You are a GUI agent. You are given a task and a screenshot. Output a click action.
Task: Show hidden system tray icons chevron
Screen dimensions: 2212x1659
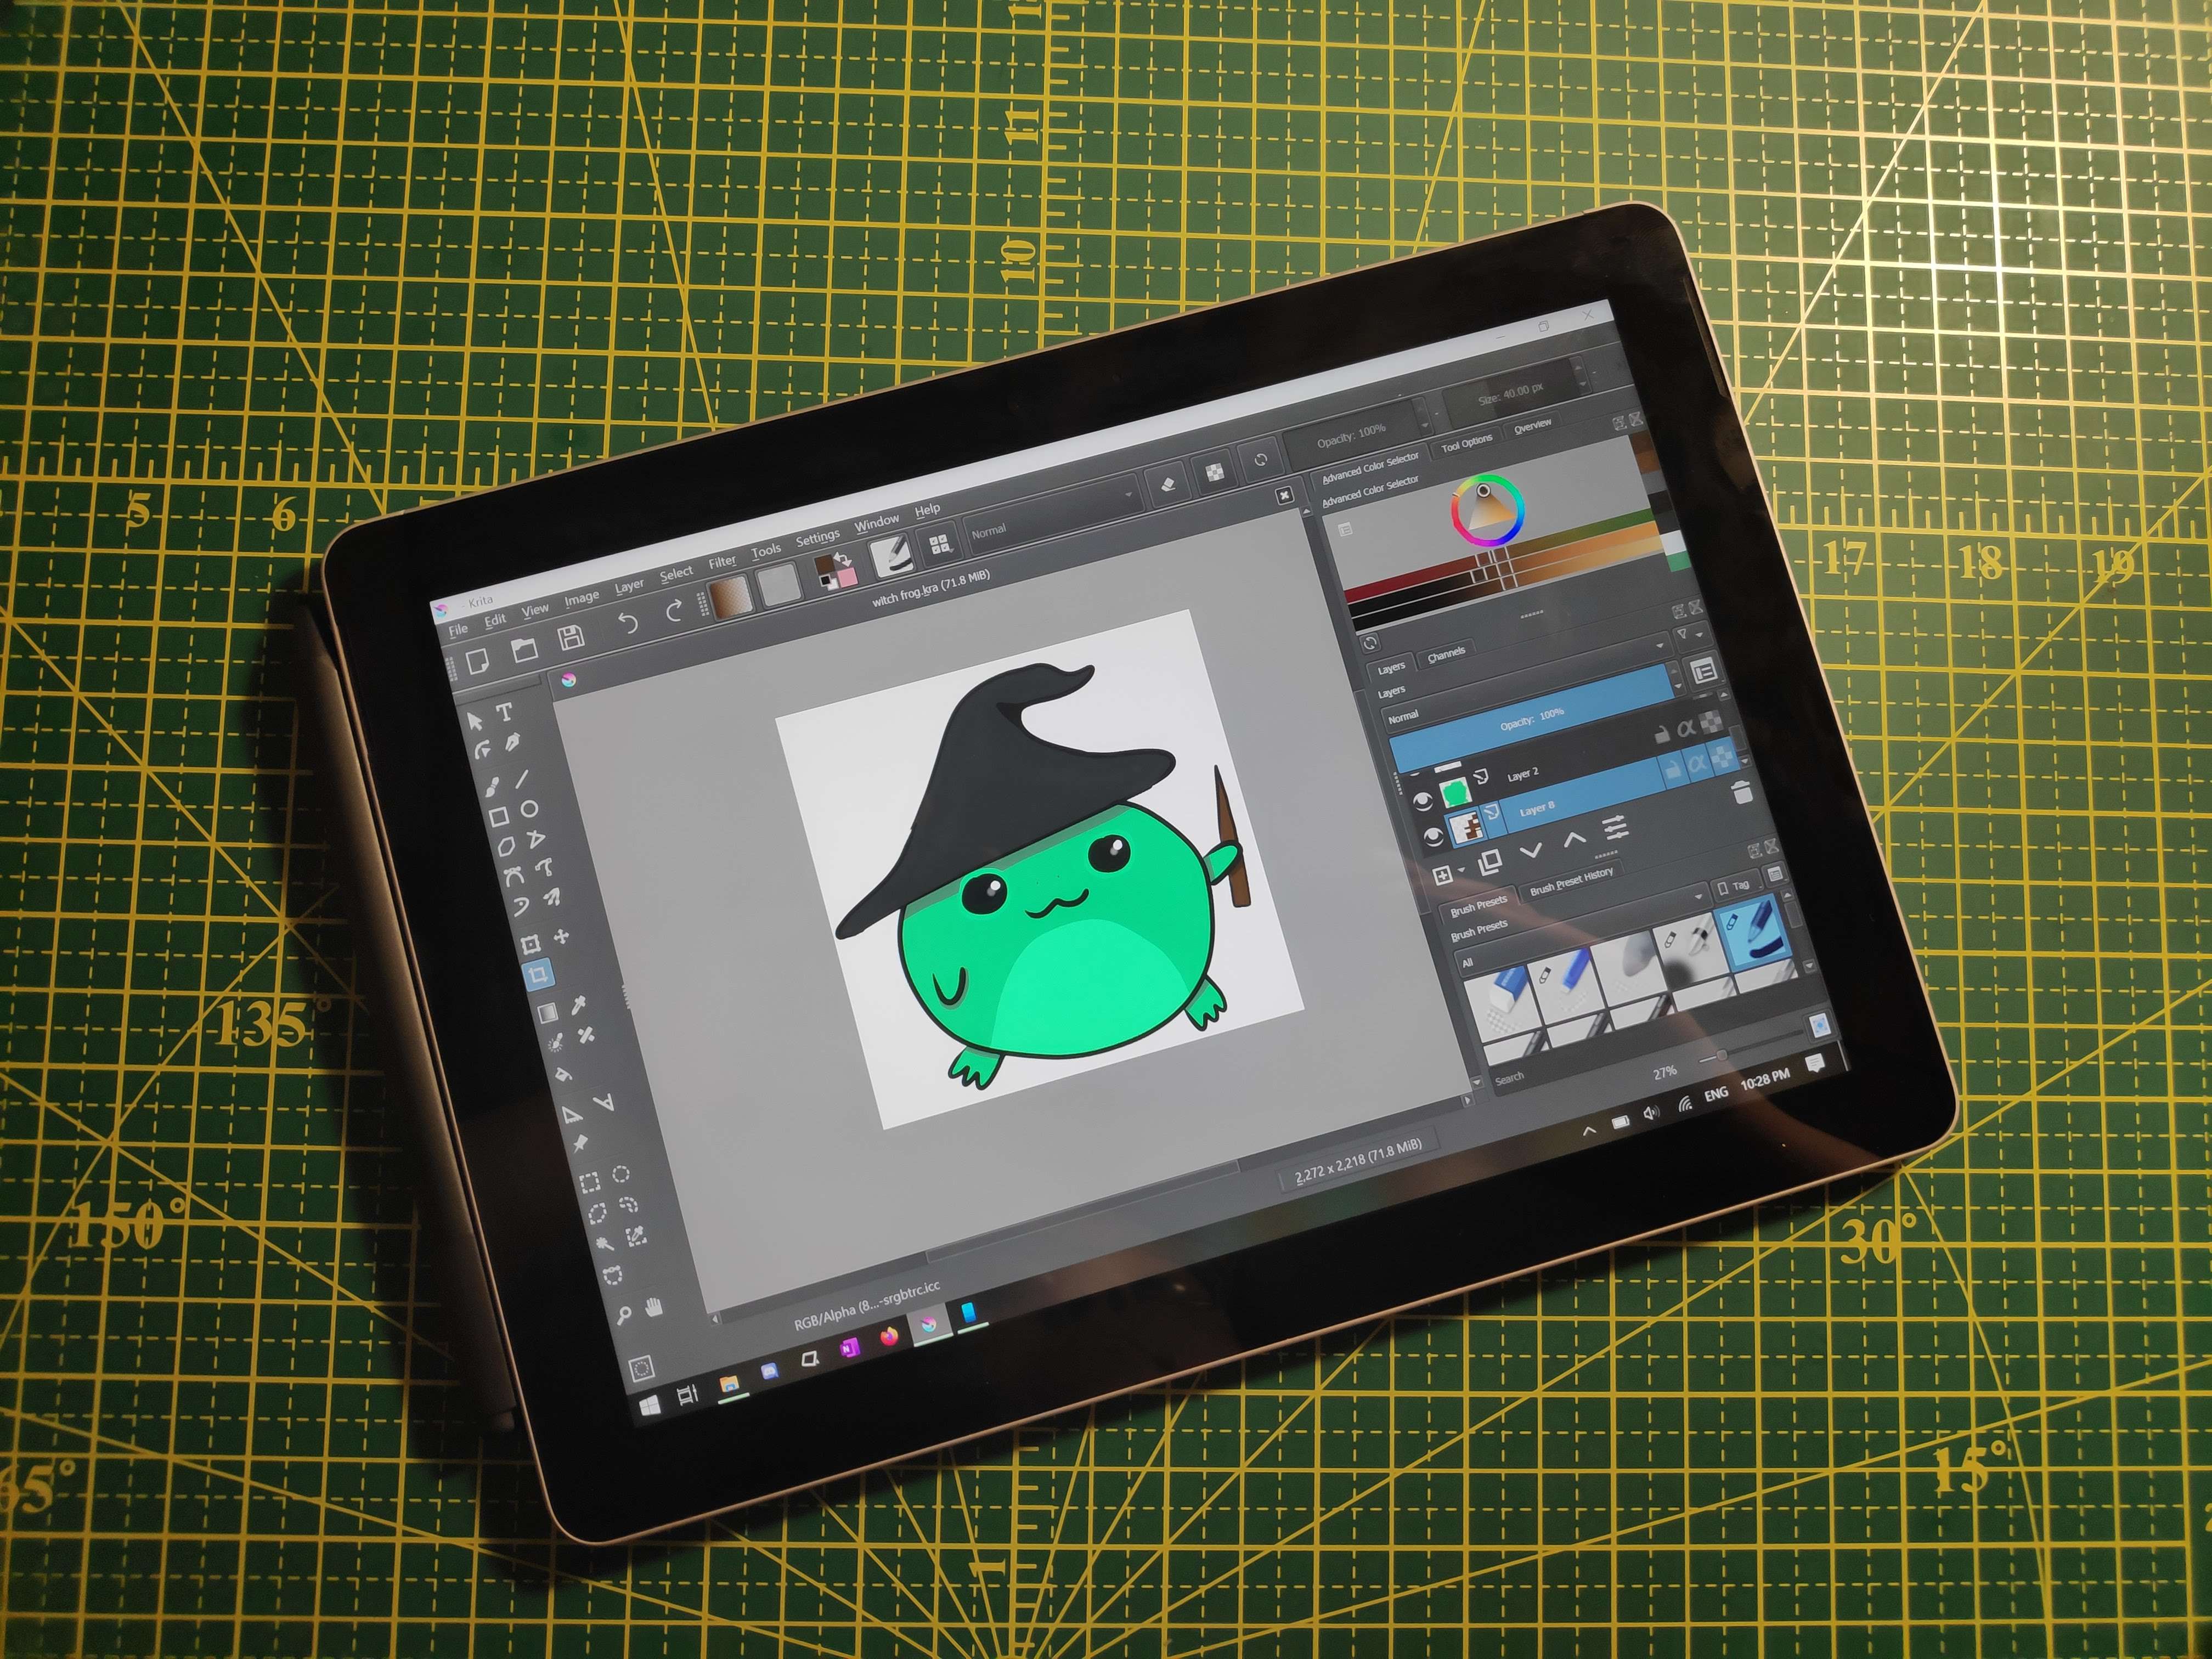(x=1589, y=1131)
